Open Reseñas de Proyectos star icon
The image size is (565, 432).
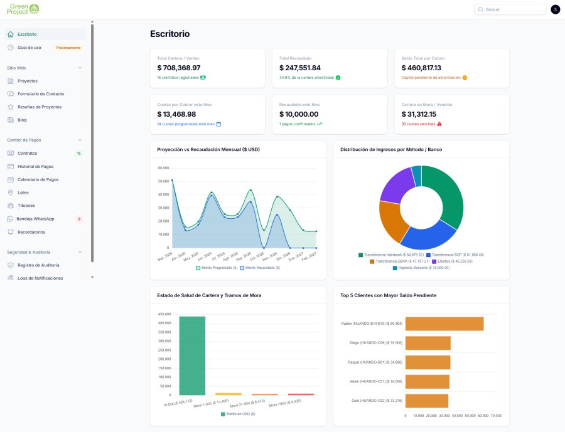click(x=11, y=107)
